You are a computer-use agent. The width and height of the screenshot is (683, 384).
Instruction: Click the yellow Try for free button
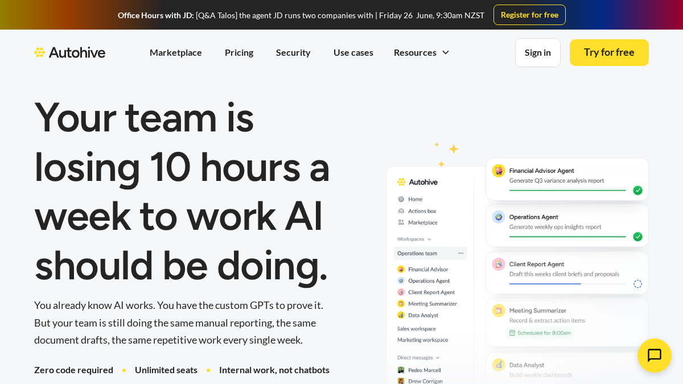(609, 52)
